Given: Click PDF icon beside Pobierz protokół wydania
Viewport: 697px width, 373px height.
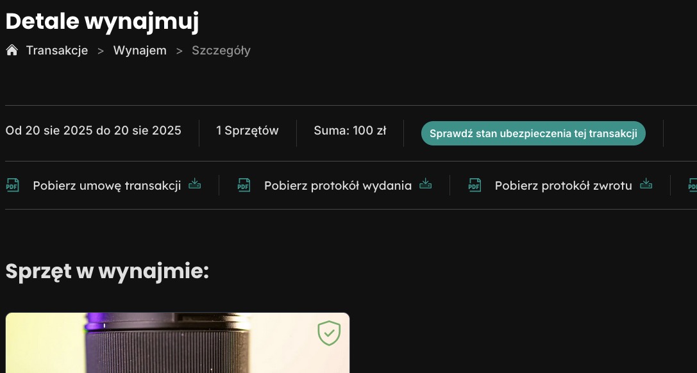Looking at the screenshot, I should pos(244,185).
